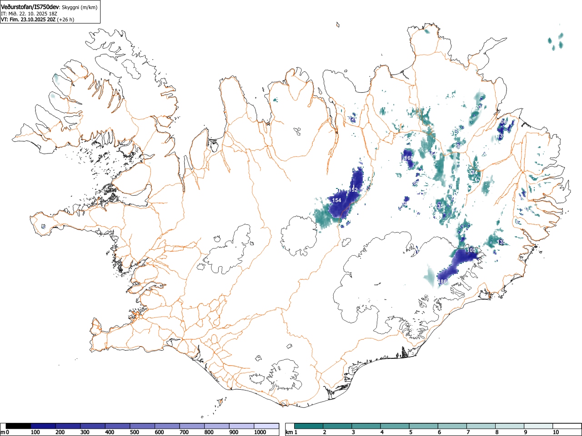
Task: Click the black 0–100 m legend swatch
Action: pyautogui.click(x=18, y=426)
